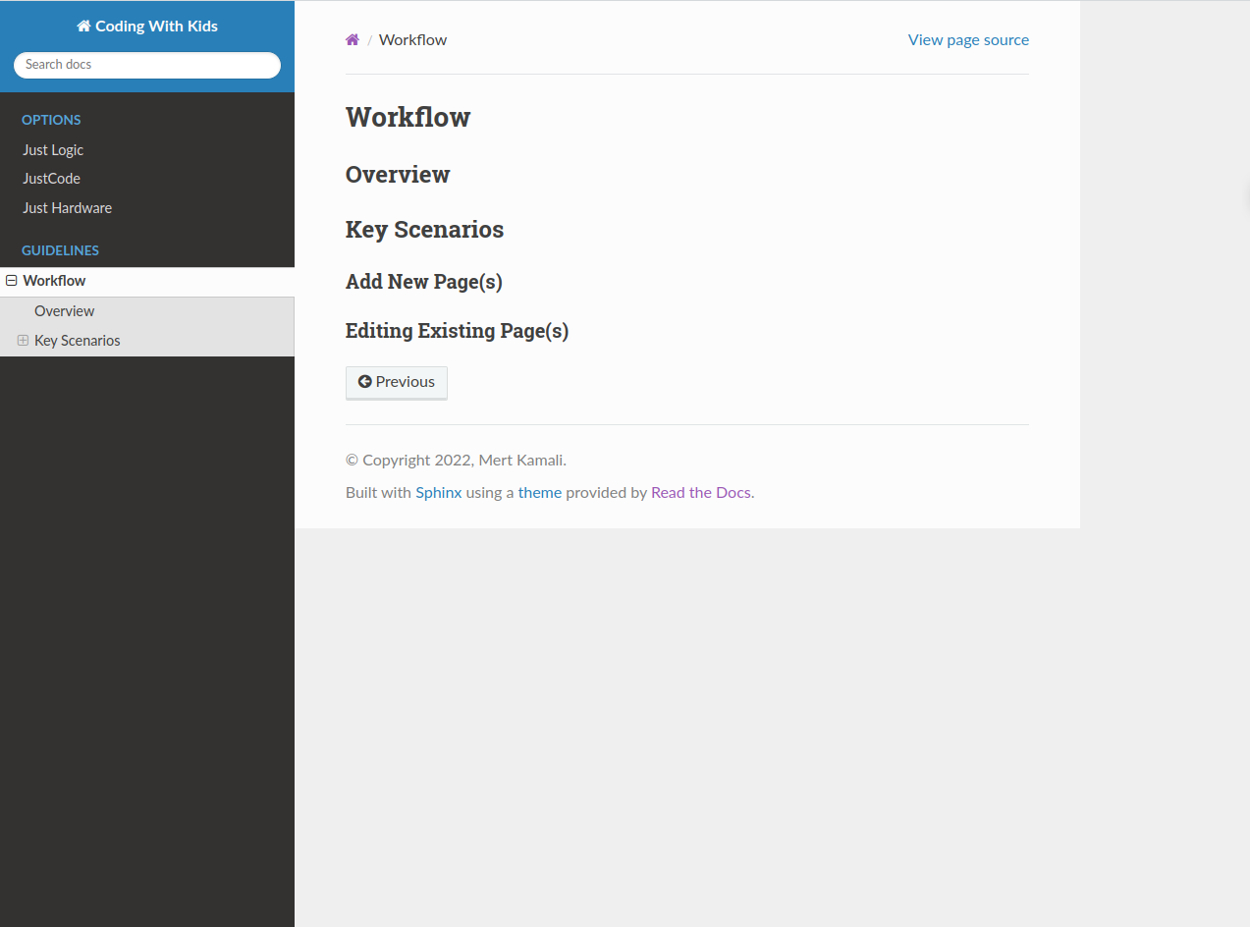Select the Workflow breadcrumb entry
Viewport: 1250px width, 927px height.
pos(412,39)
